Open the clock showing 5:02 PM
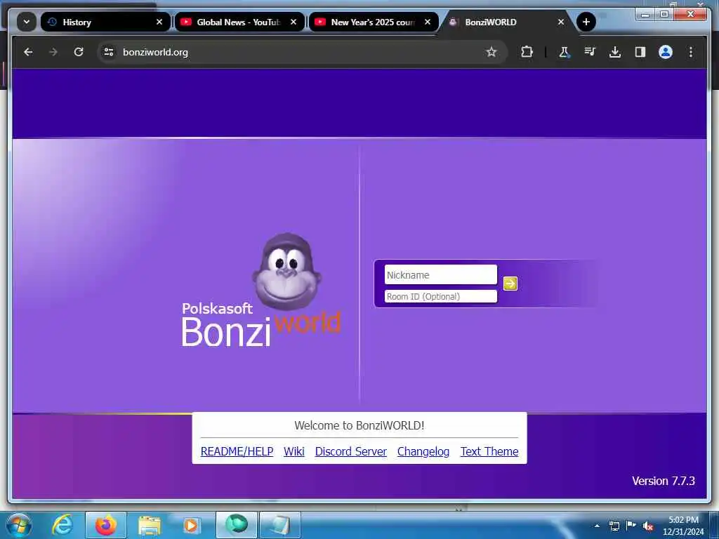719x539 pixels. pyautogui.click(x=683, y=526)
